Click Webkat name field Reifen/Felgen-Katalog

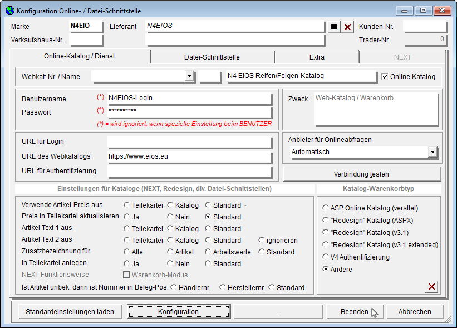302,76
